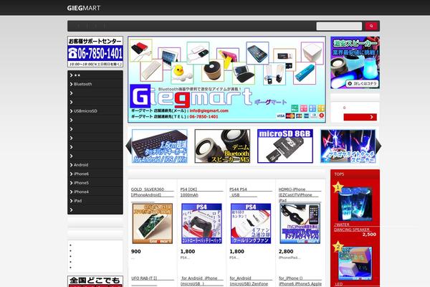Open HDMI iPhone EZCast product link

pos(300,194)
